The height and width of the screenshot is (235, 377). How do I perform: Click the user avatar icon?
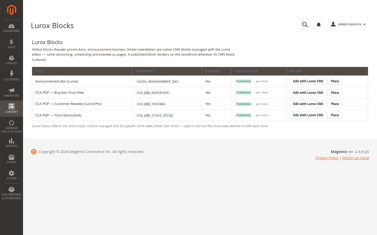pos(333,24)
